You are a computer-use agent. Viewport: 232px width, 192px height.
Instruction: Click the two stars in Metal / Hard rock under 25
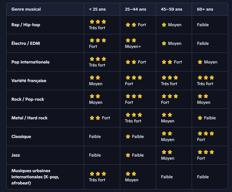(95, 118)
